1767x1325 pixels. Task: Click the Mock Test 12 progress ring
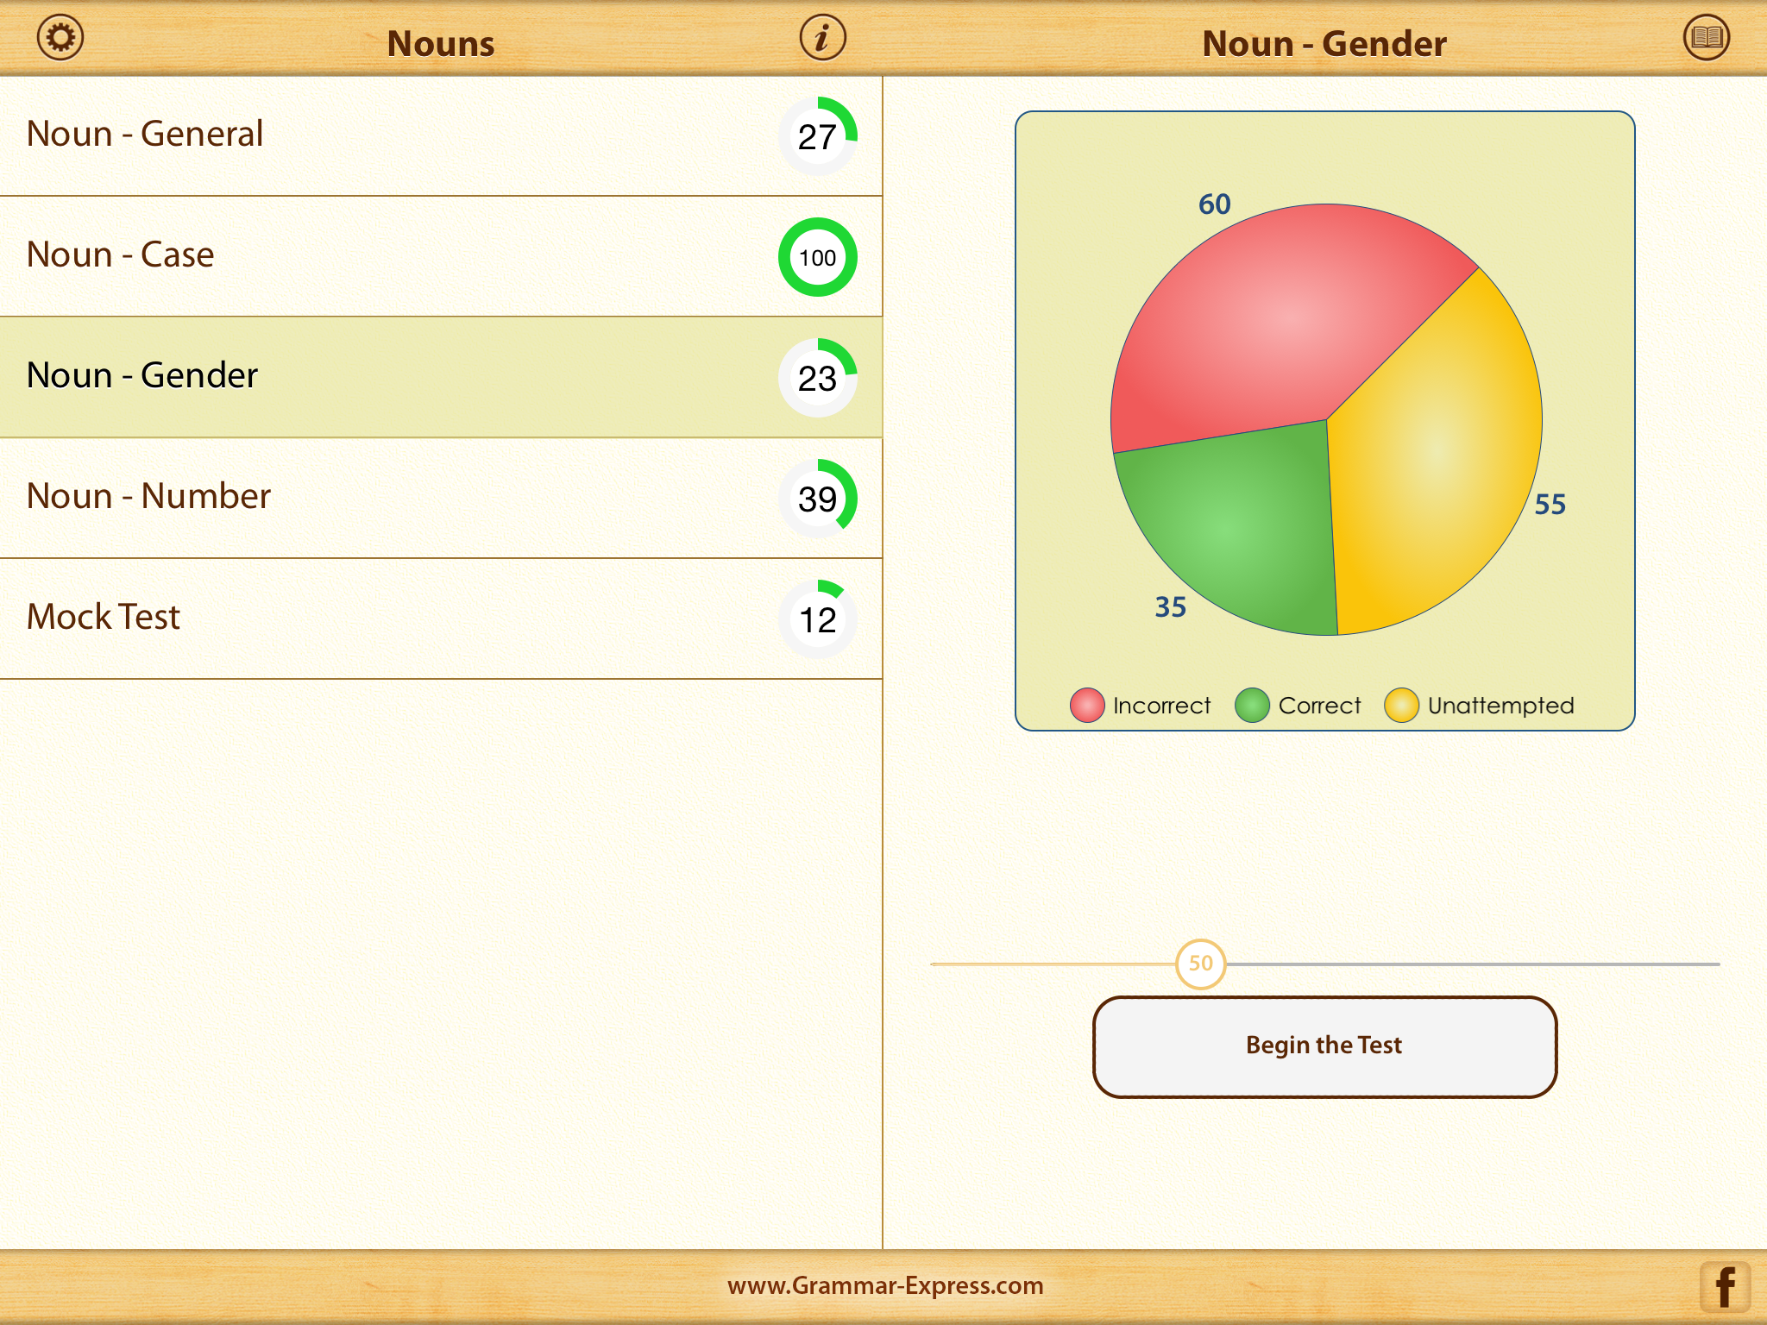[x=817, y=619]
